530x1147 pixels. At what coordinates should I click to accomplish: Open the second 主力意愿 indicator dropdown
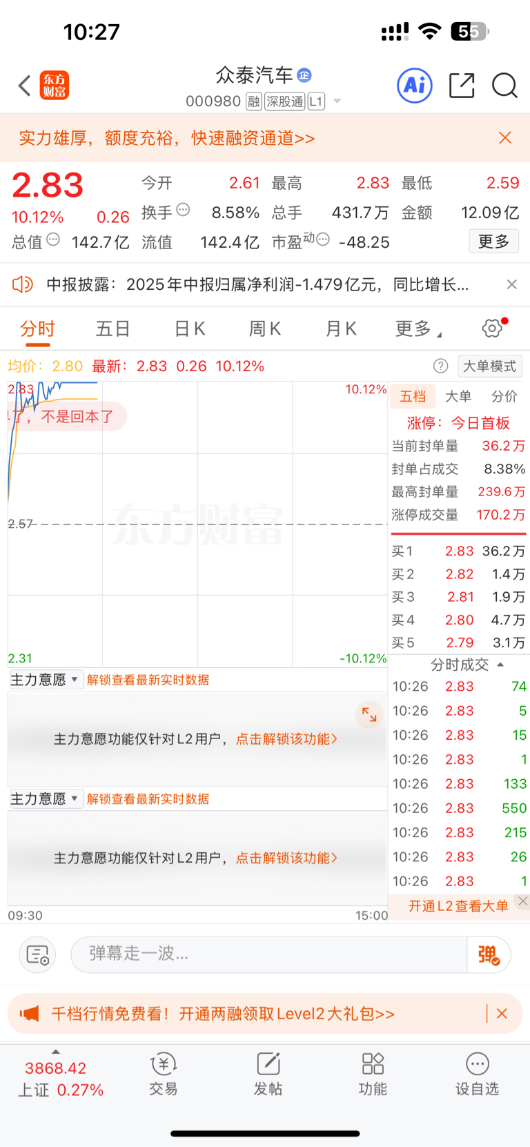coord(46,798)
